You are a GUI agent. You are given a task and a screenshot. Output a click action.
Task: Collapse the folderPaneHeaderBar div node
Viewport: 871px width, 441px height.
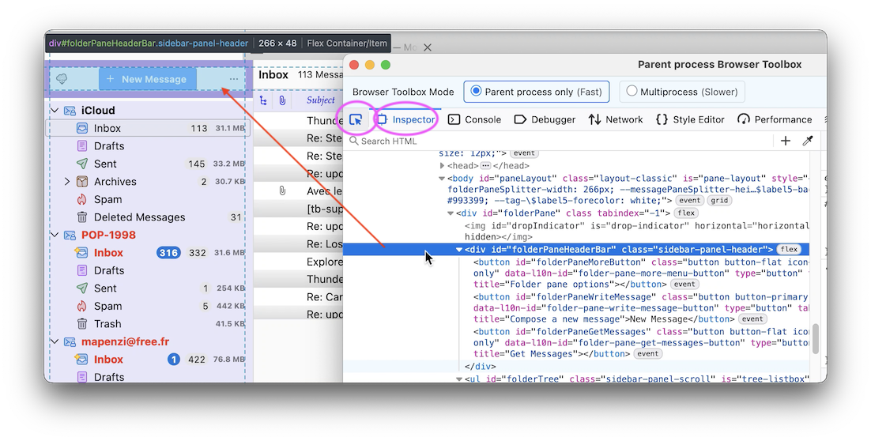point(459,250)
